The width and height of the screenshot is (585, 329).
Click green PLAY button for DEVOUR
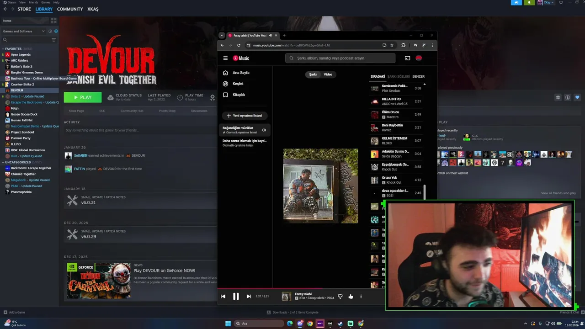coord(83,97)
